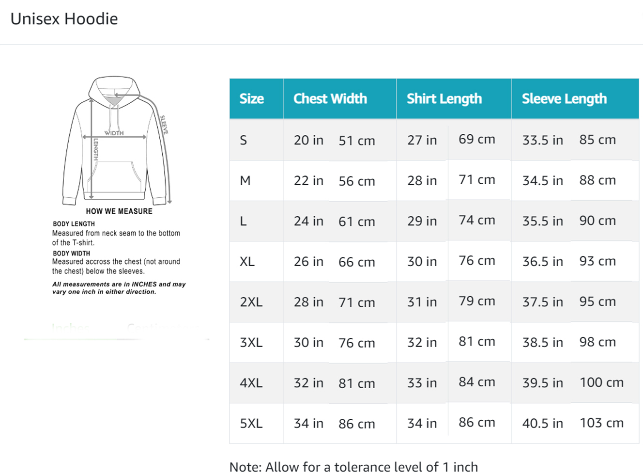Click the tolerance level note text

tap(353, 467)
